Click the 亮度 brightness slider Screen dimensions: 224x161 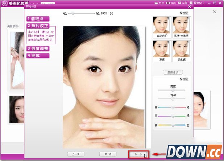pos(172,90)
